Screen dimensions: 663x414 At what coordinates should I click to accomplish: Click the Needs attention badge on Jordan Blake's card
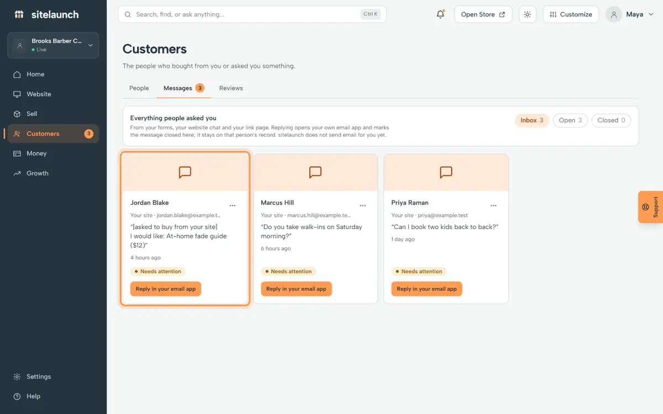pos(157,272)
